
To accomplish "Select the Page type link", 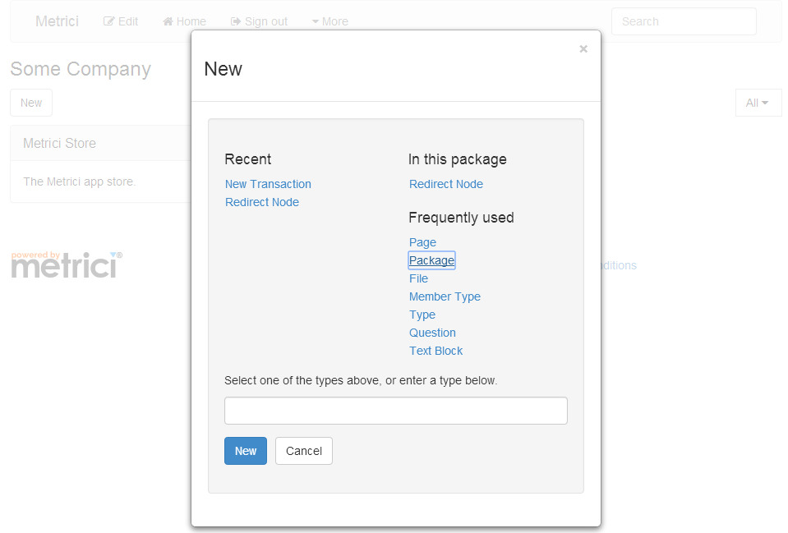I will (x=422, y=242).
